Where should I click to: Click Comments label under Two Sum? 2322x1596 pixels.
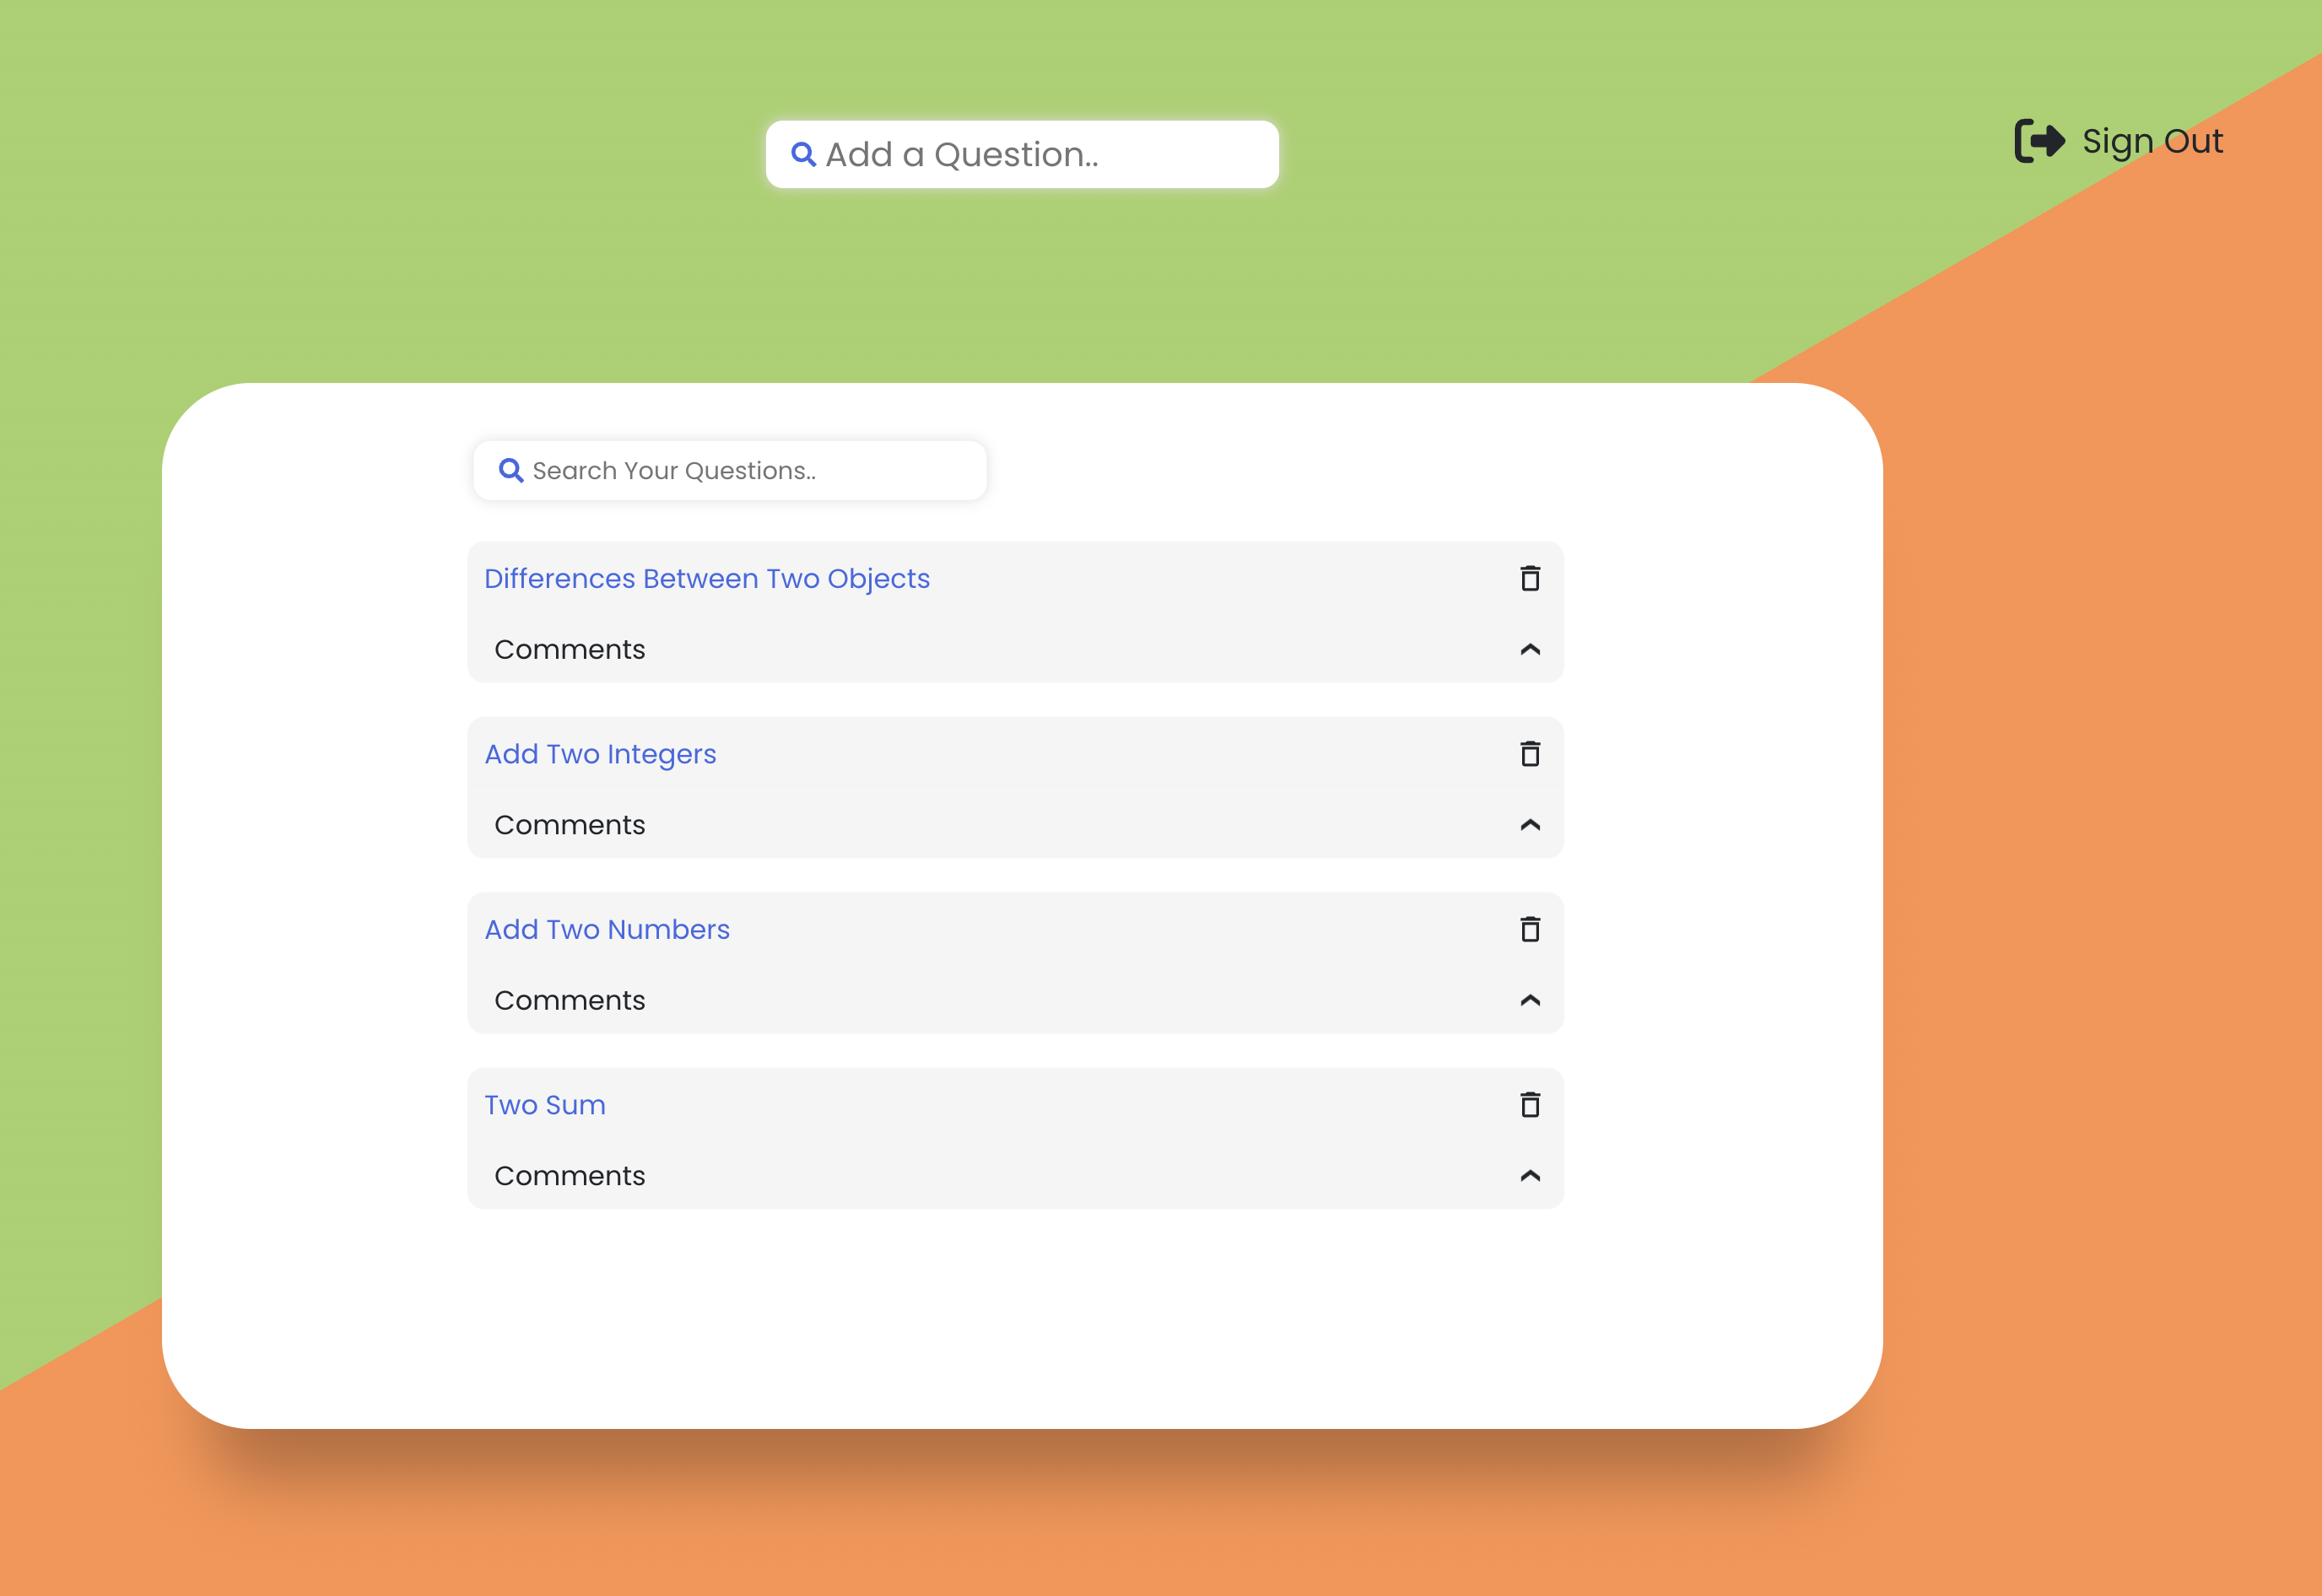569,1175
